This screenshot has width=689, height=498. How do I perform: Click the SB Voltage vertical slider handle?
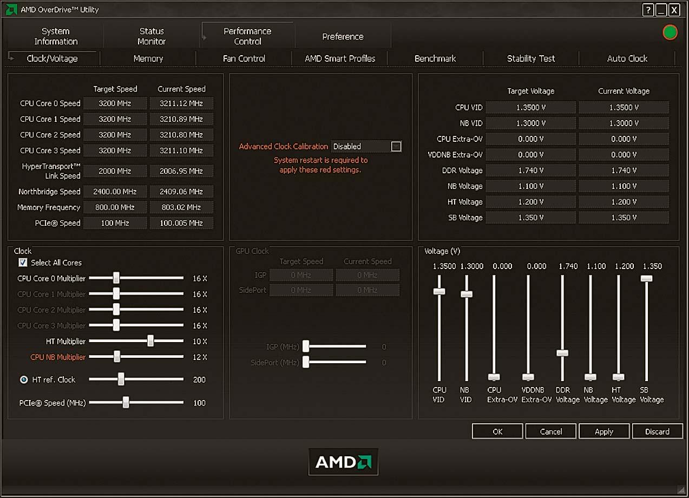(x=646, y=278)
